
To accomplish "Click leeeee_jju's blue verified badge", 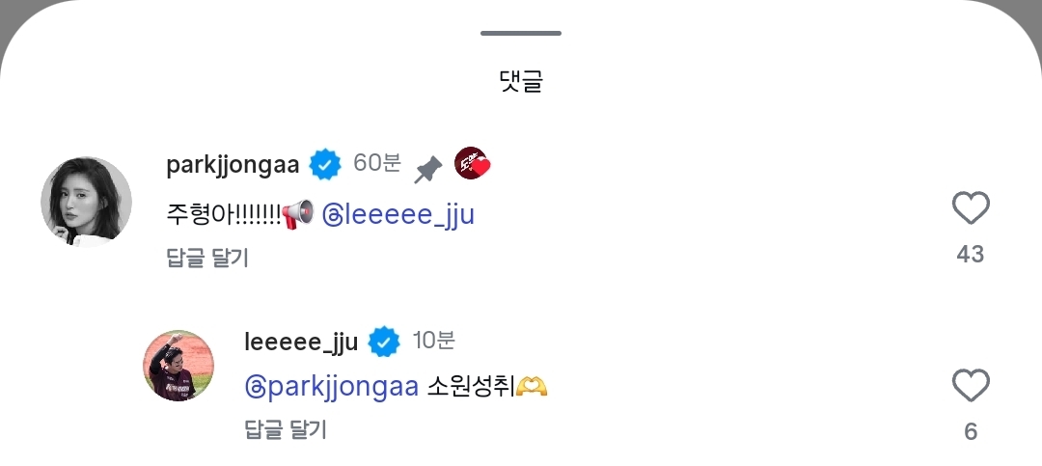I will pos(385,342).
